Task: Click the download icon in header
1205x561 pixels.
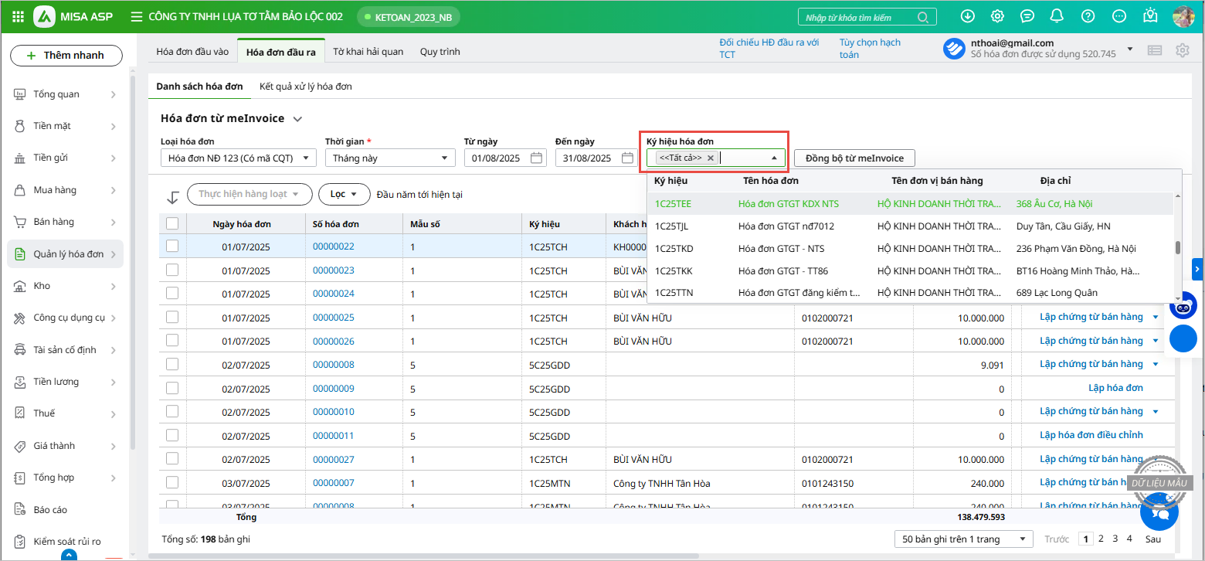Action: [x=967, y=16]
